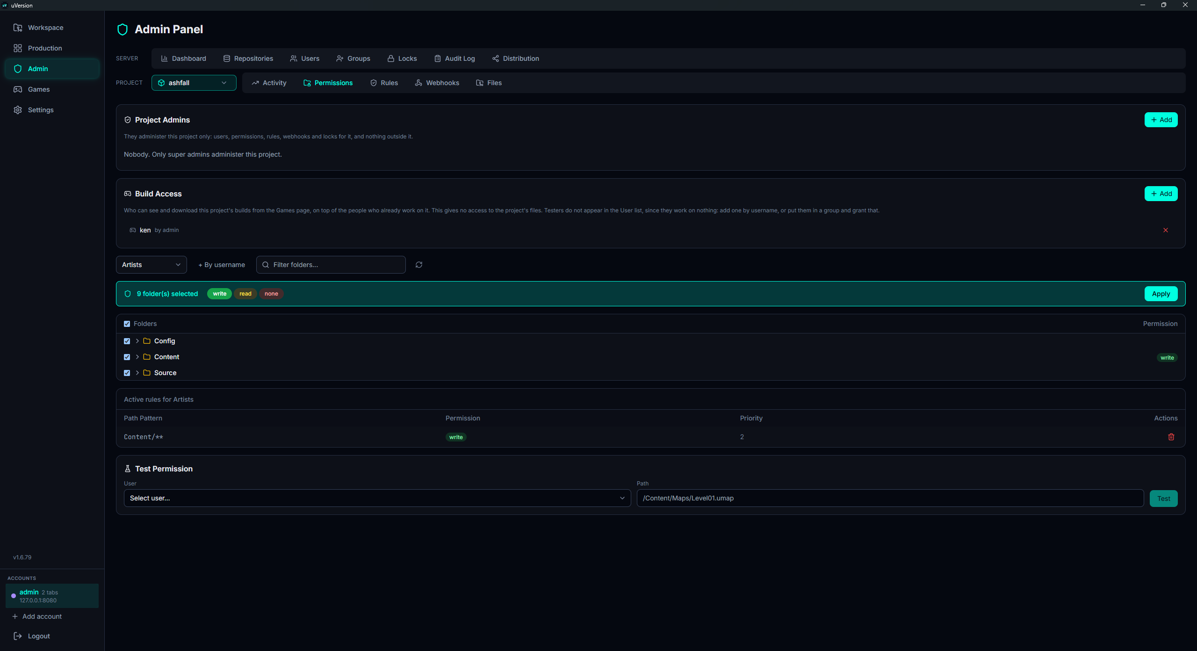This screenshot has height=651, width=1197.
Task: Click + By username link
Action: click(222, 265)
